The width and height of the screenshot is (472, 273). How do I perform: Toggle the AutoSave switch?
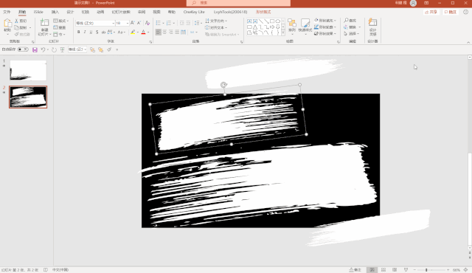point(23,49)
